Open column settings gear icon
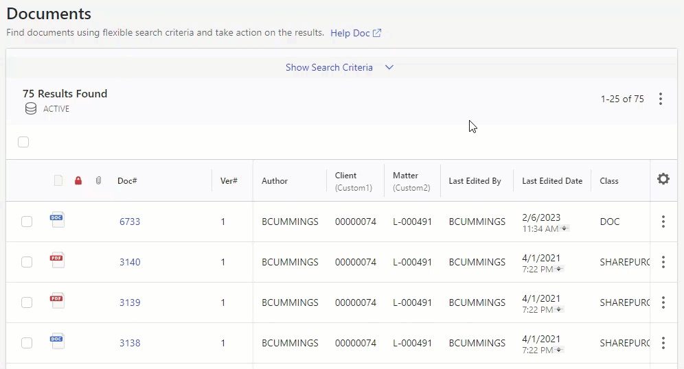This screenshot has height=369, width=684. pyautogui.click(x=663, y=179)
